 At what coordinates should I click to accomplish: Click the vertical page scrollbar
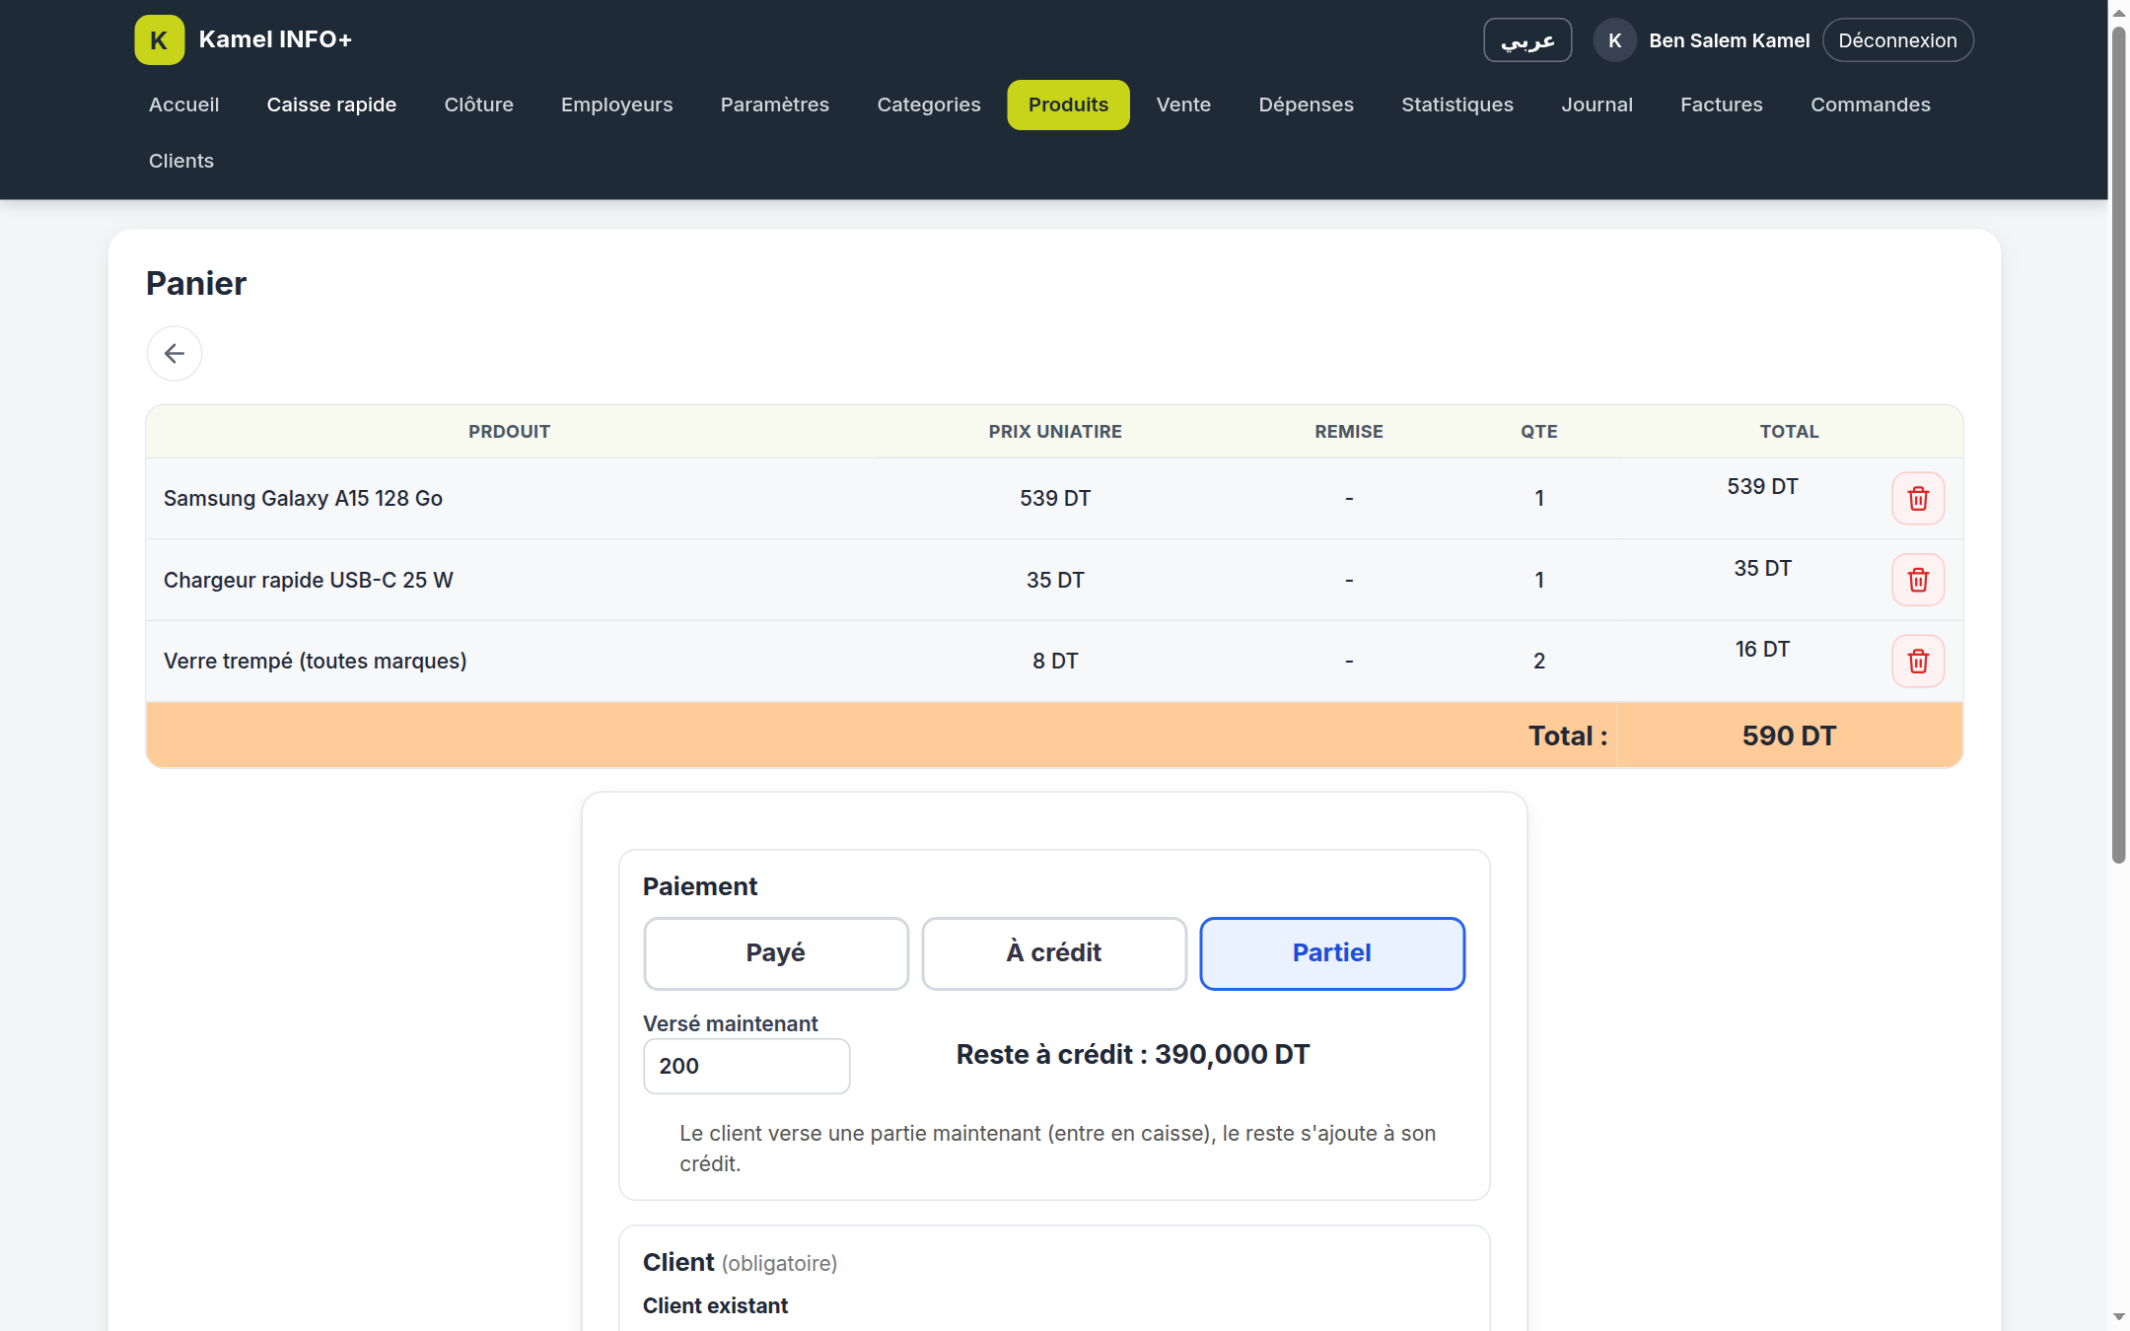click(2118, 444)
